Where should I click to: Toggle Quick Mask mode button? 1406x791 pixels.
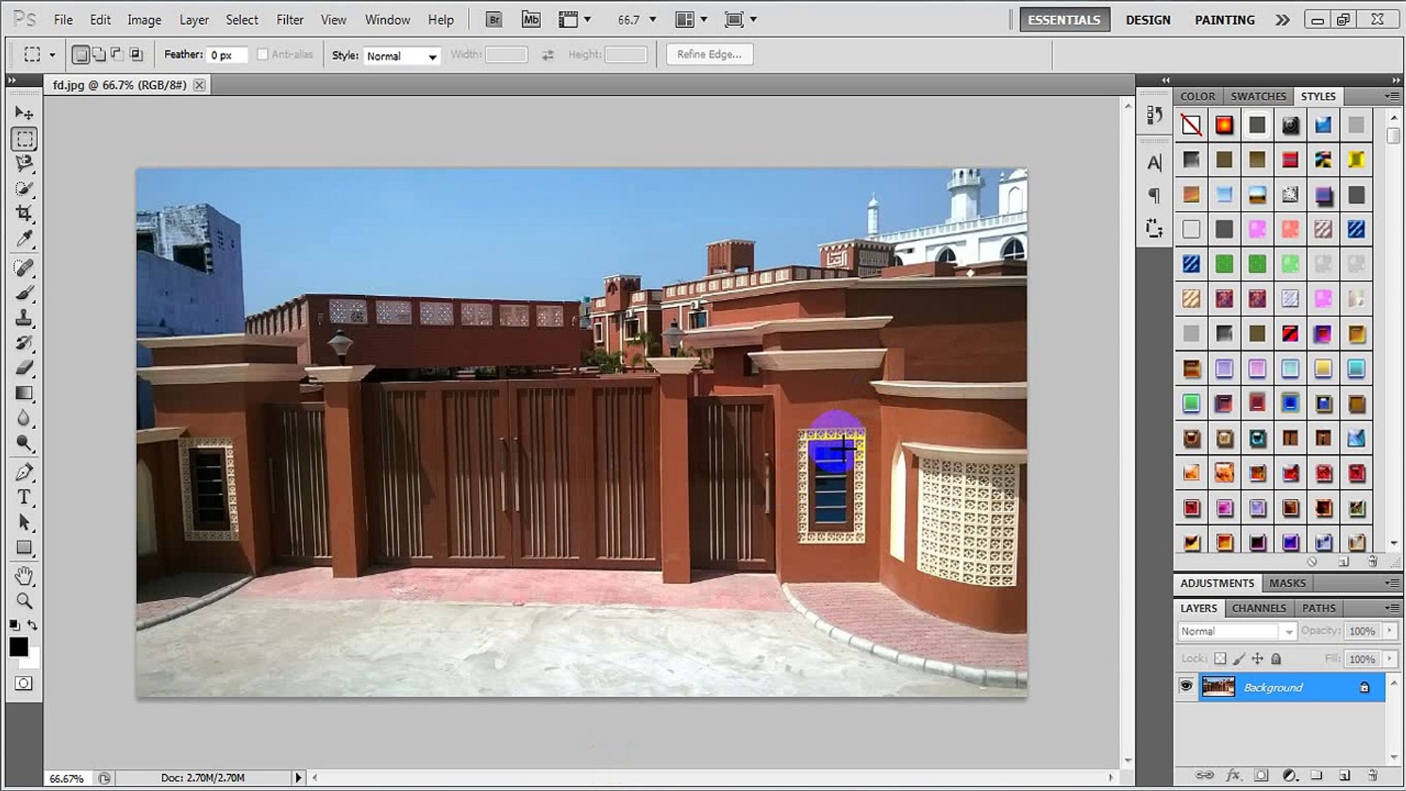tap(23, 683)
